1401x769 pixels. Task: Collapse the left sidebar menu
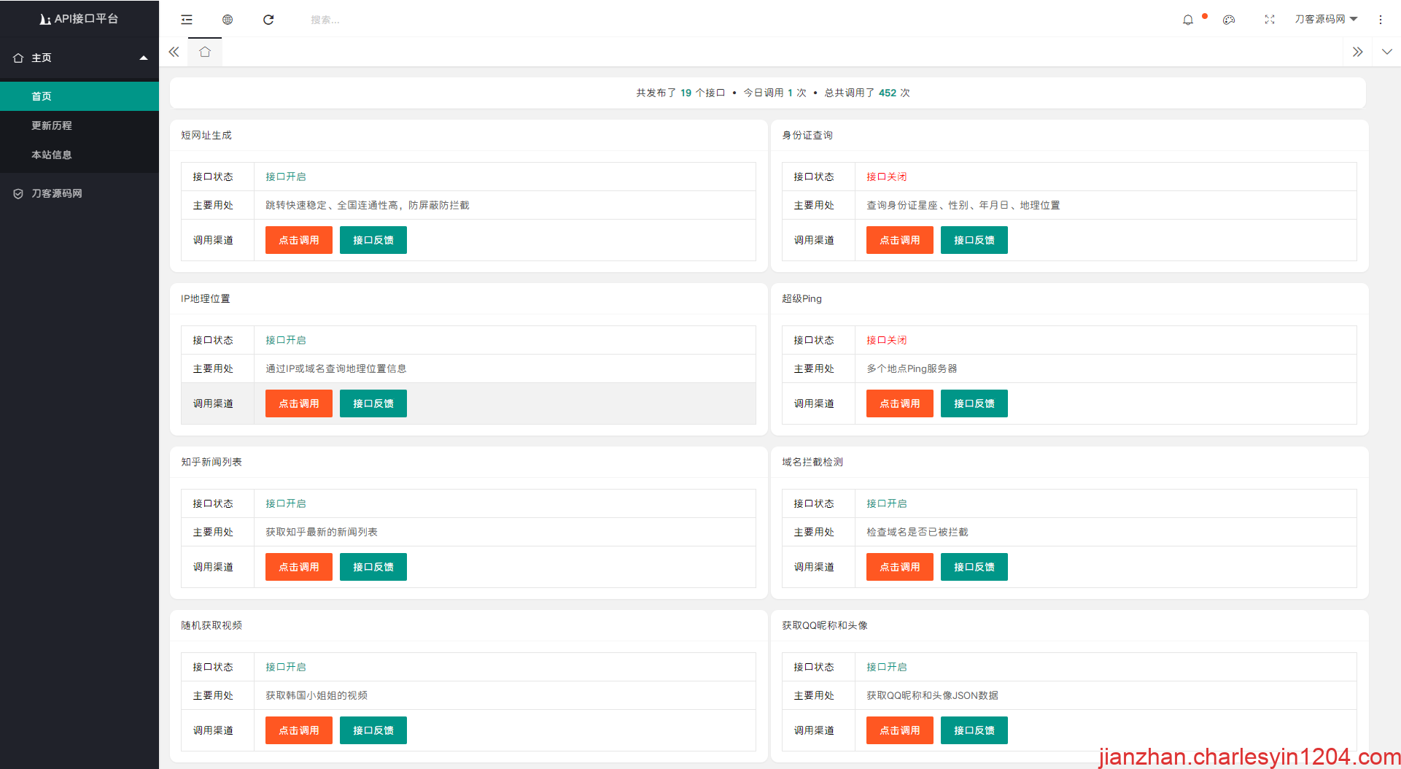pyautogui.click(x=186, y=20)
